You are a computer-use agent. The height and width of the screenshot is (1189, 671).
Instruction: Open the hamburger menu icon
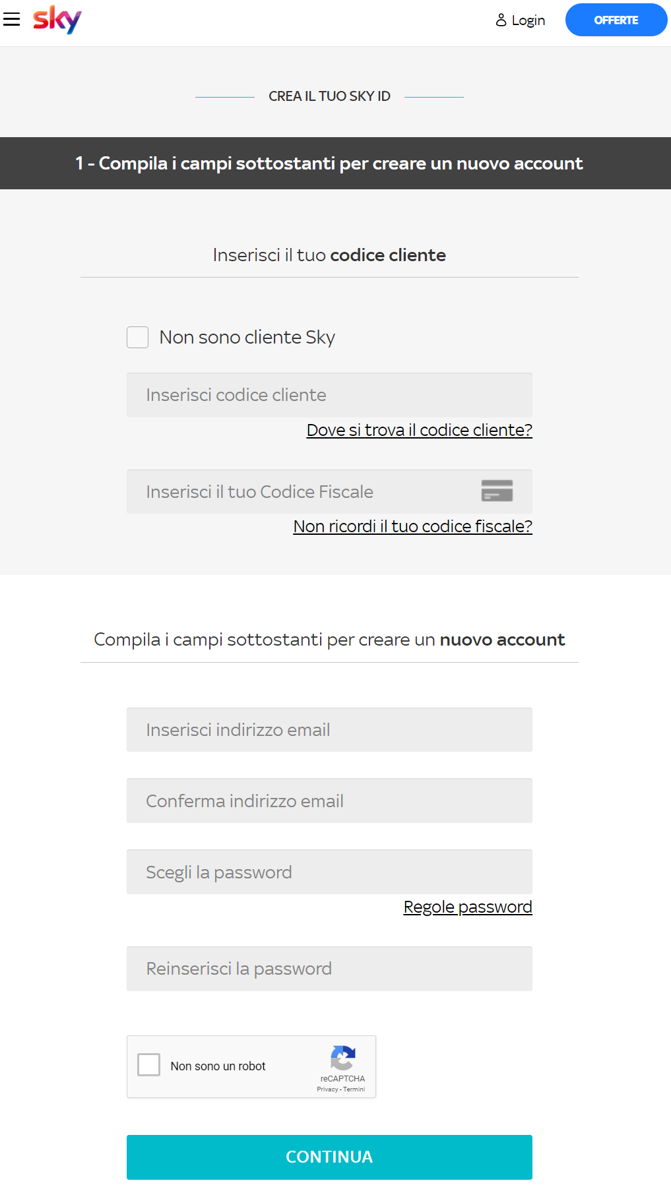[12, 20]
